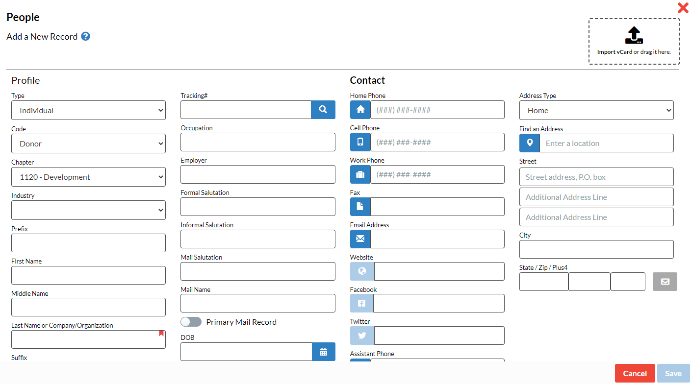691x384 pixels.
Task: Click the Fax document icon
Action: [x=360, y=207]
